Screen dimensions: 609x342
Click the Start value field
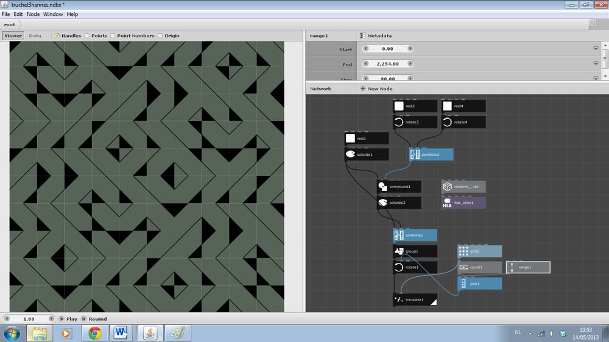point(387,49)
